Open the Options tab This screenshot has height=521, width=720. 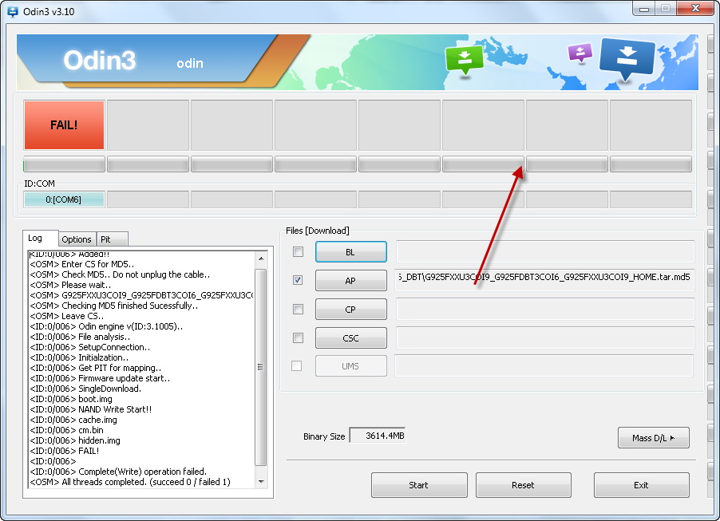click(x=77, y=239)
